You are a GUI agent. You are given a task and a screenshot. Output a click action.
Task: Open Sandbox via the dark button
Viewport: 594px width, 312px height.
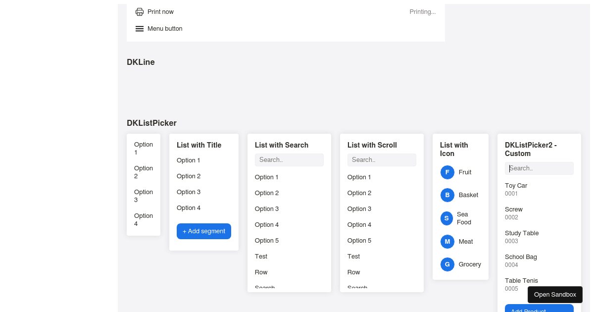click(x=555, y=295)
